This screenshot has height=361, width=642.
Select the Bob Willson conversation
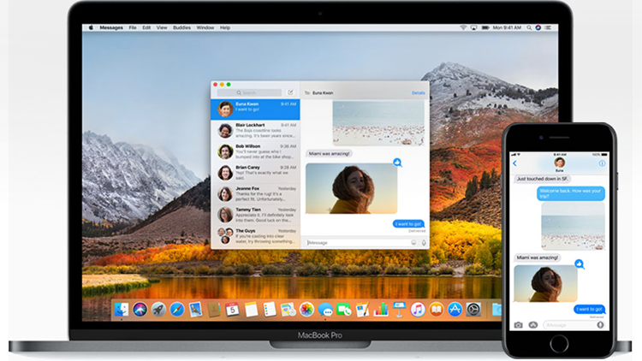pyautogui.click(x=255, y=152)
